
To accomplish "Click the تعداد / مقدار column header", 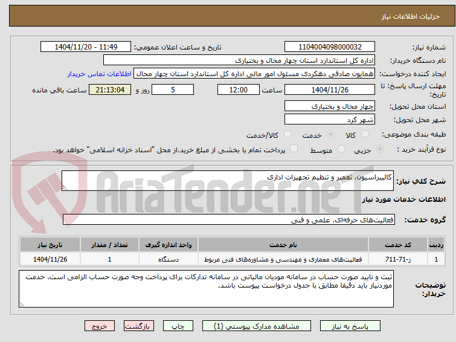I will 110,245.
